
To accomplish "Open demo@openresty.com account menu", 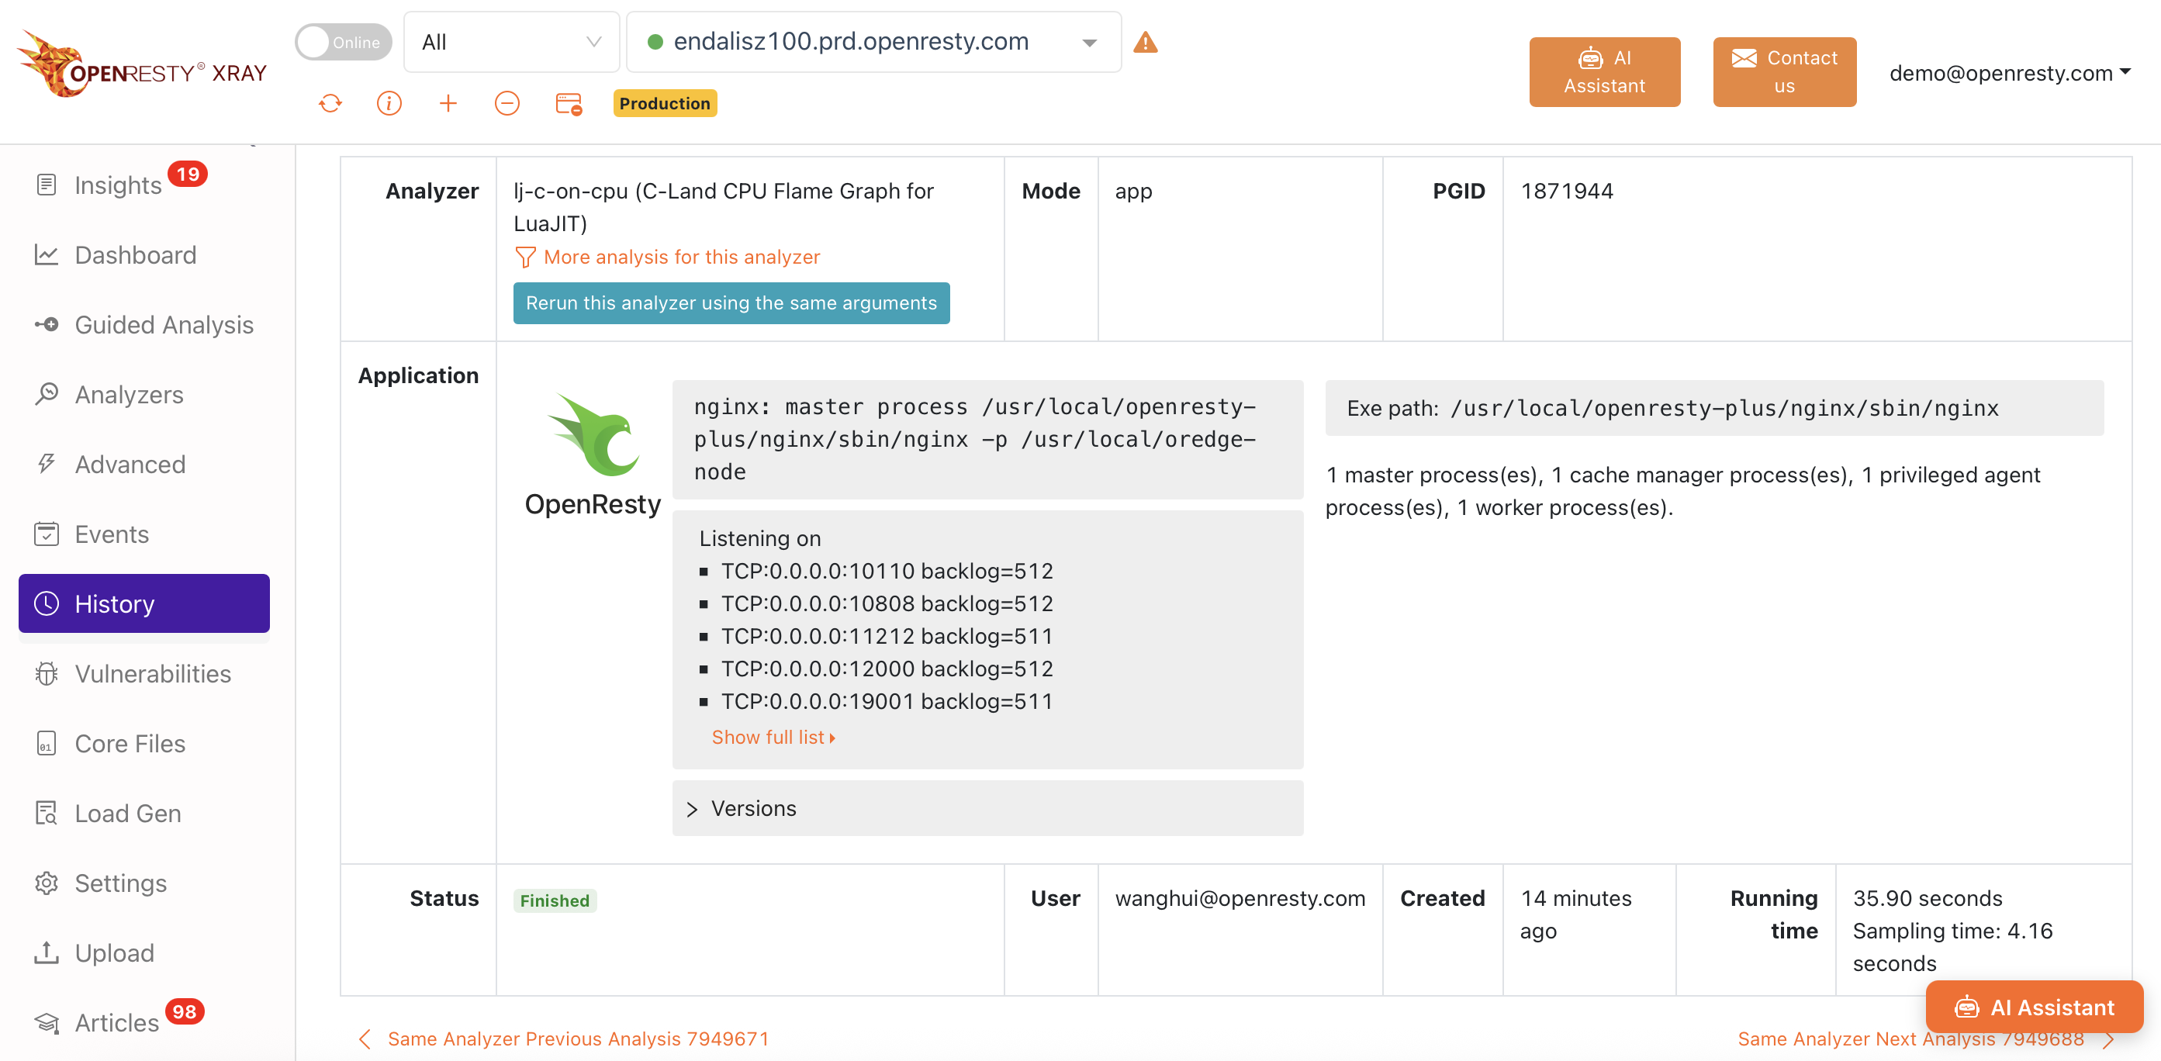I will 2009,73.
